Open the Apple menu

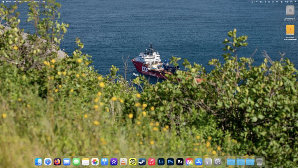pos(3,2)
